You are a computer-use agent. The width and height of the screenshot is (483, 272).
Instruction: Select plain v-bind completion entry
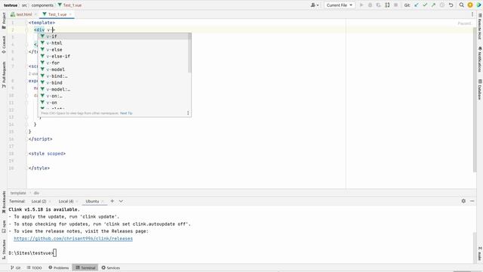pyautogui.click(x=114, y=82)
